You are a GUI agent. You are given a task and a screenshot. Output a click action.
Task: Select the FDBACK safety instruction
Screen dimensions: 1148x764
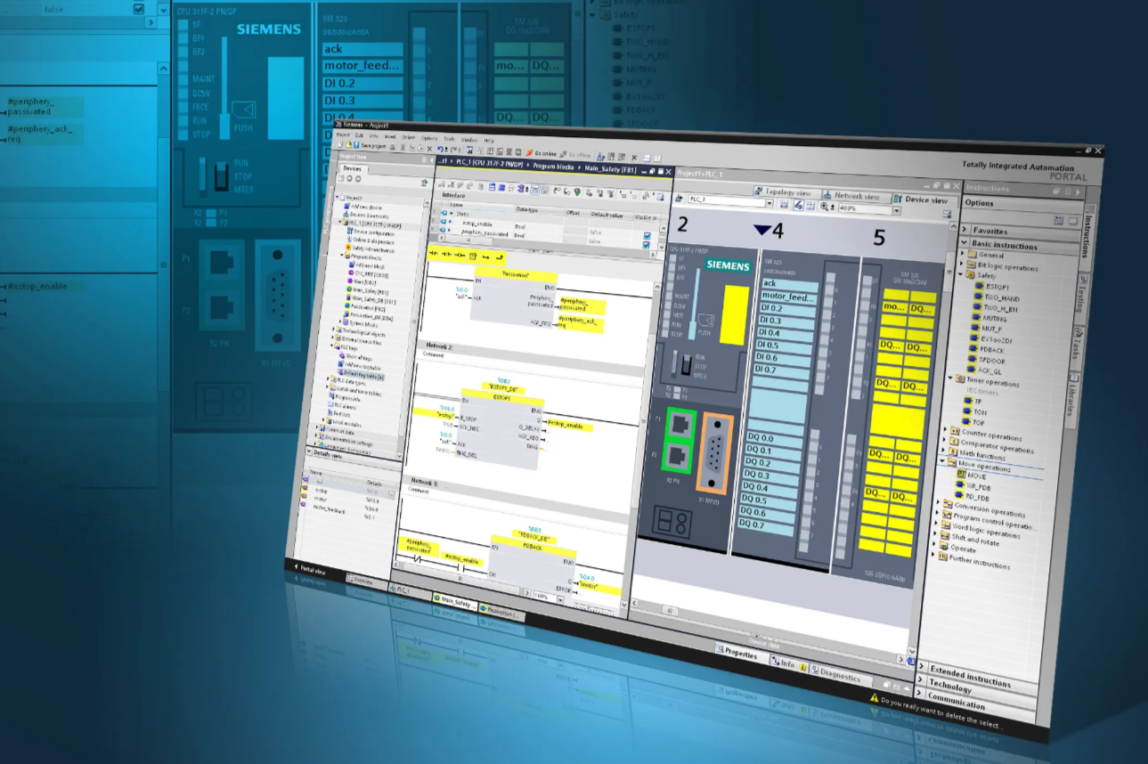(987, 350)
